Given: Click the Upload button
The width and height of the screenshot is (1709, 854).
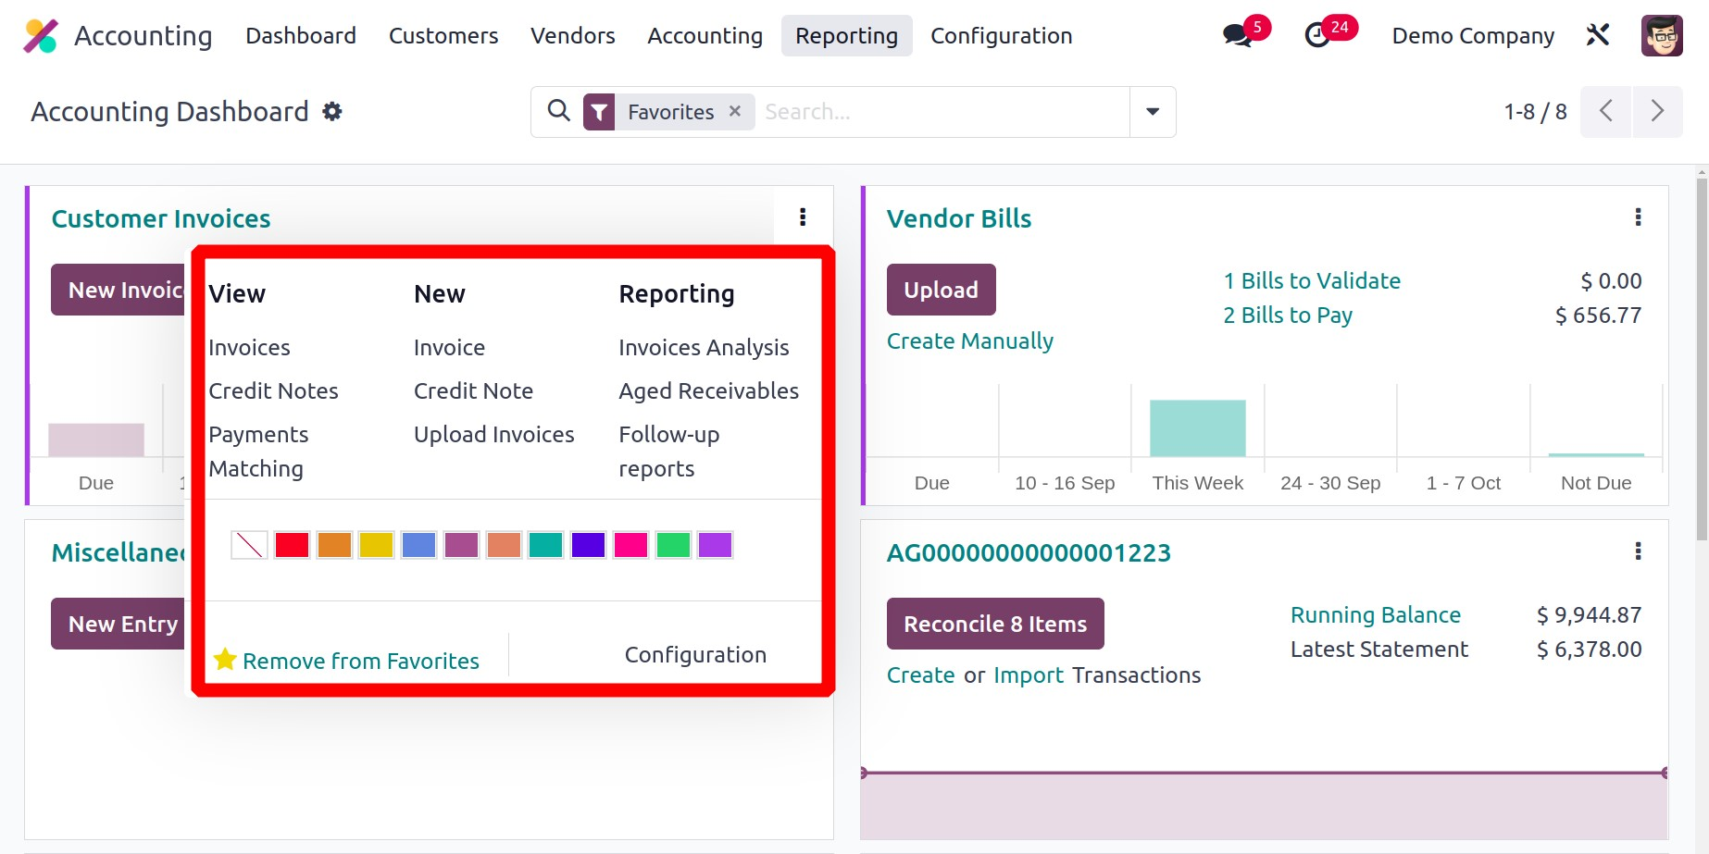Looking at the screenshot, I should [941, 290].
